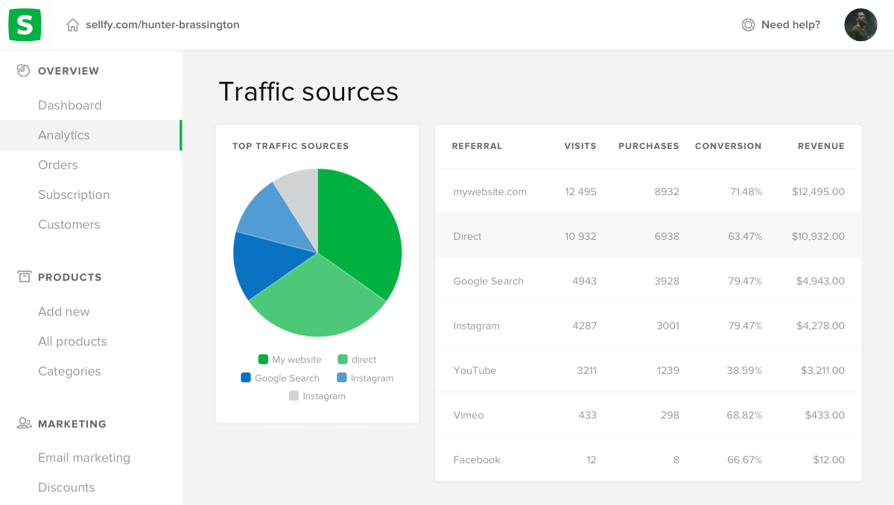Open Email marketing section

click(84, 457)
